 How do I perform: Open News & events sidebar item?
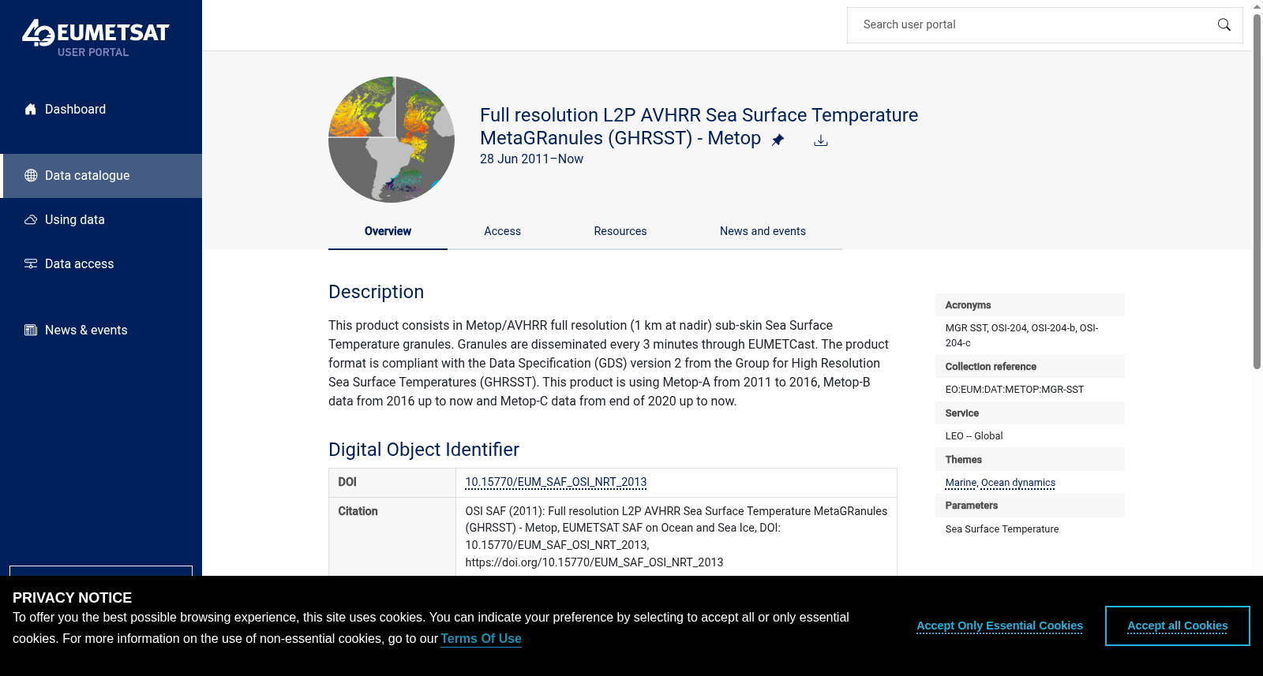click(x=101, y=331)
